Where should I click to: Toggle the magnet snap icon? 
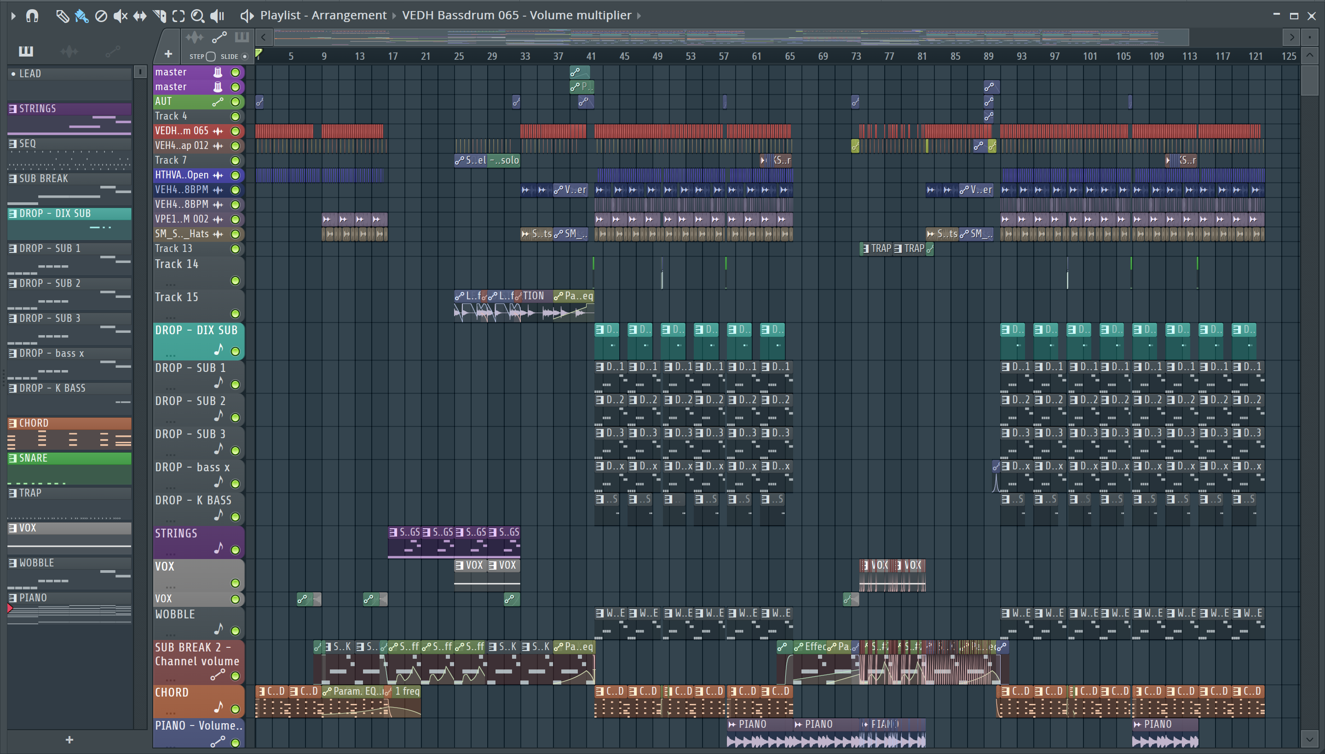tap(32, 16)
